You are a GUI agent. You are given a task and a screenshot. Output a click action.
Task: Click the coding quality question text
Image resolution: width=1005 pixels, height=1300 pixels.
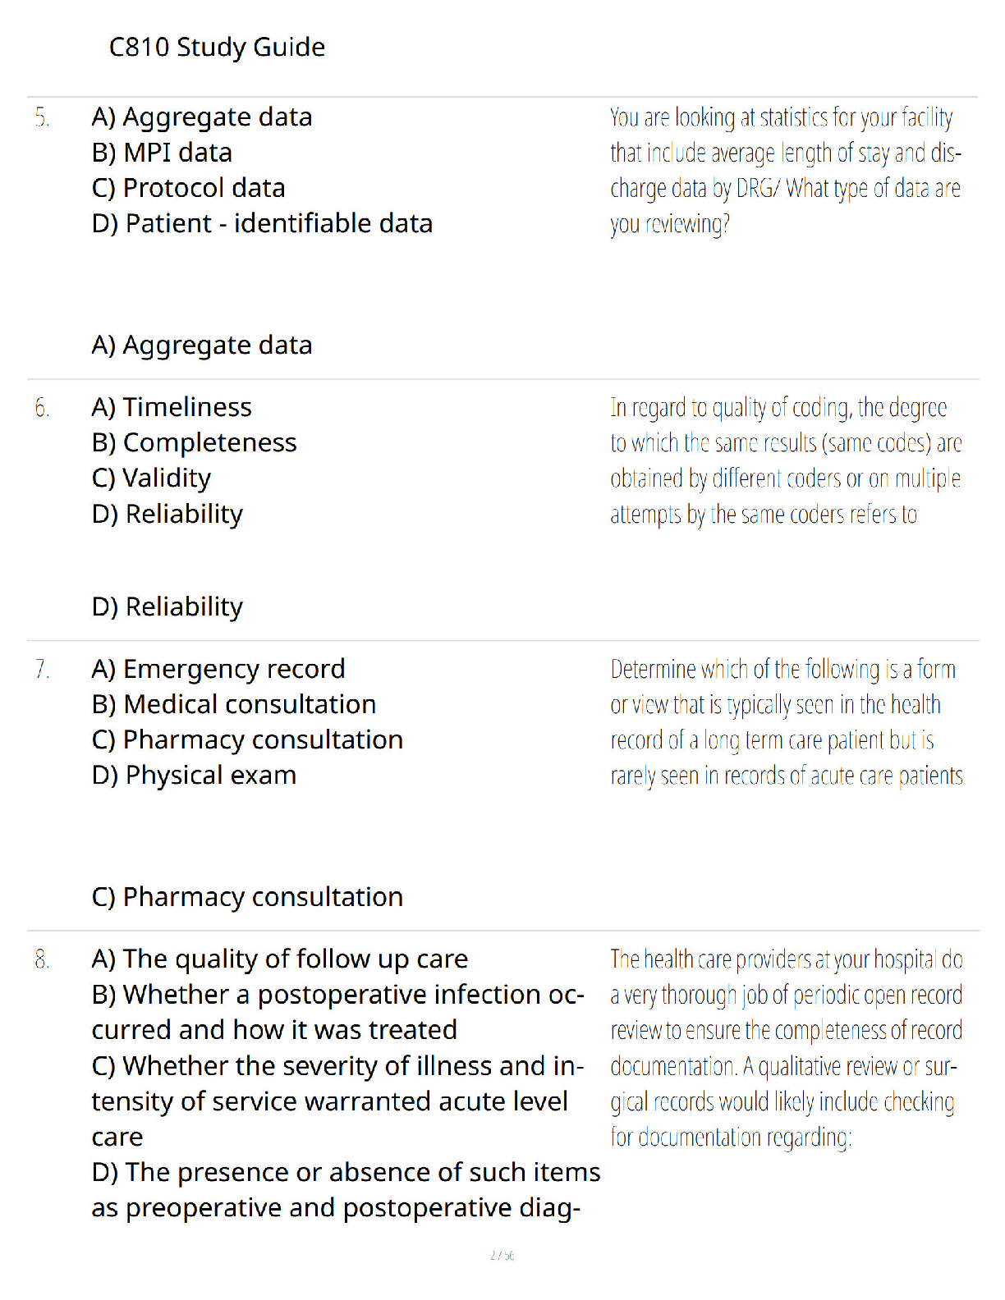786,461
